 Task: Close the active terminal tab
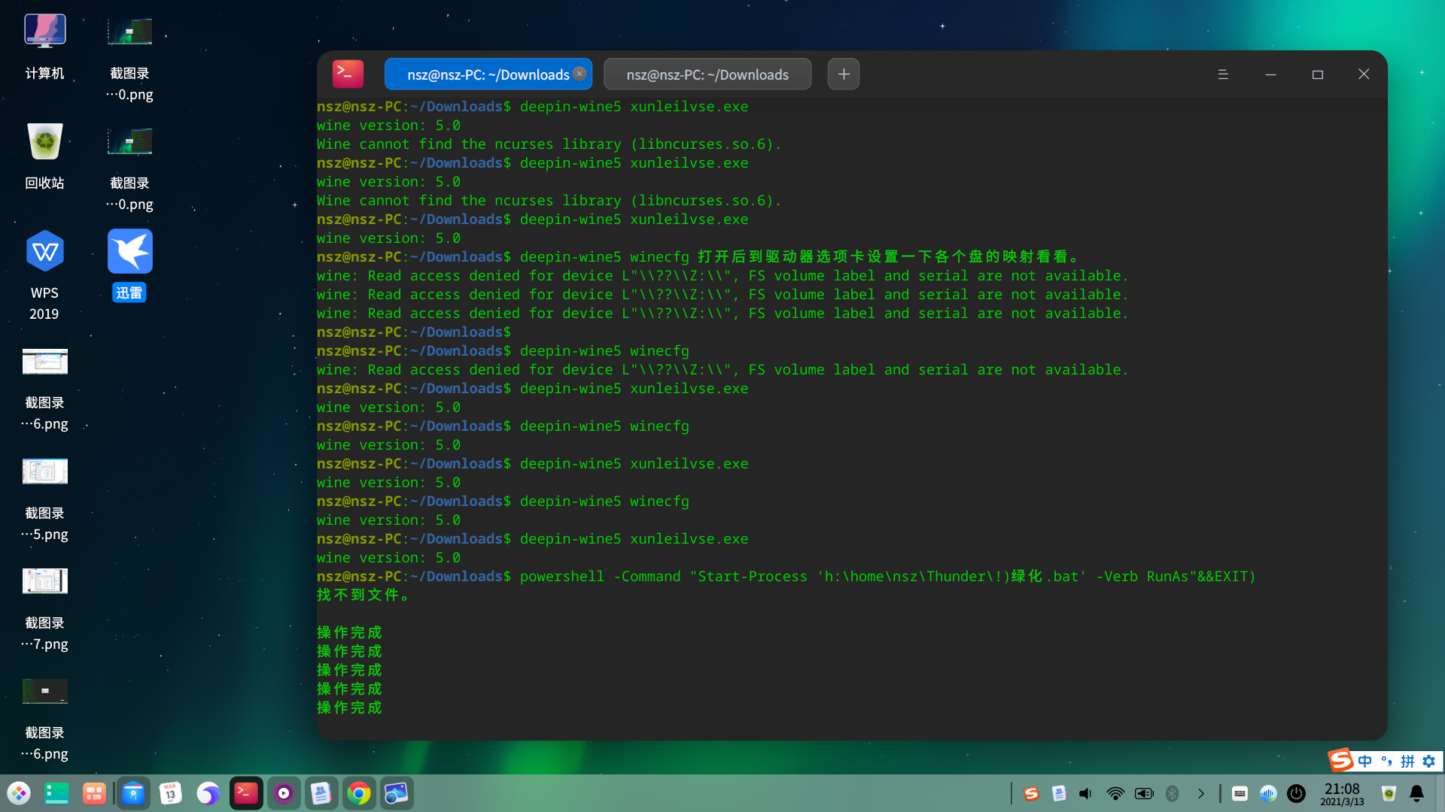tap(580, 74)
